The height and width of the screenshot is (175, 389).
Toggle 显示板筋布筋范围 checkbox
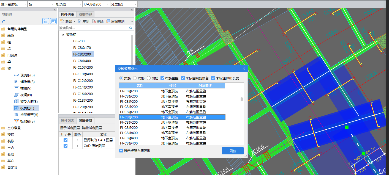[121, 151]
